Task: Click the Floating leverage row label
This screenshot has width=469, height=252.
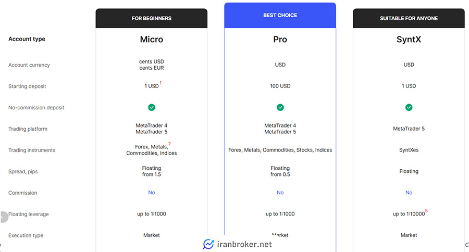Action: pyautogui.click(x=29, y=214)
